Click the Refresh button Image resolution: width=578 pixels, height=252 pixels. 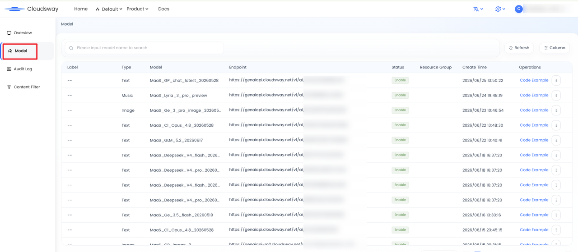click(x=519, y=48)
